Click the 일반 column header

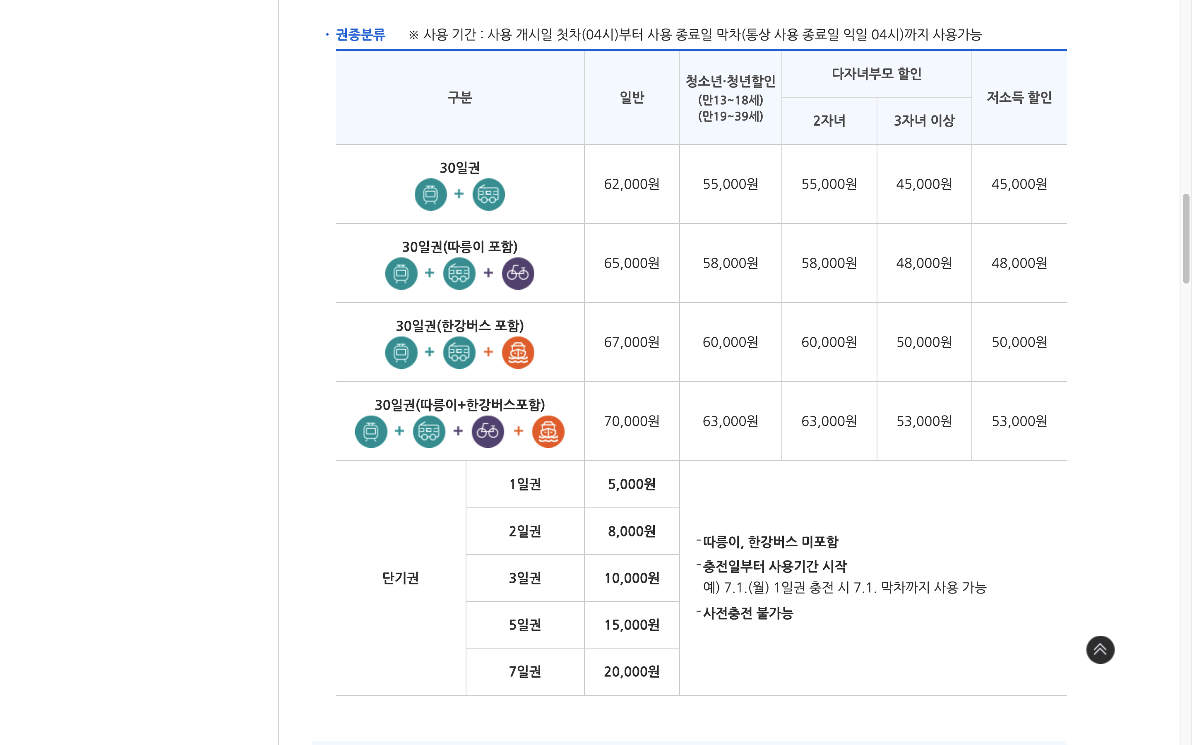coord(632,98)
